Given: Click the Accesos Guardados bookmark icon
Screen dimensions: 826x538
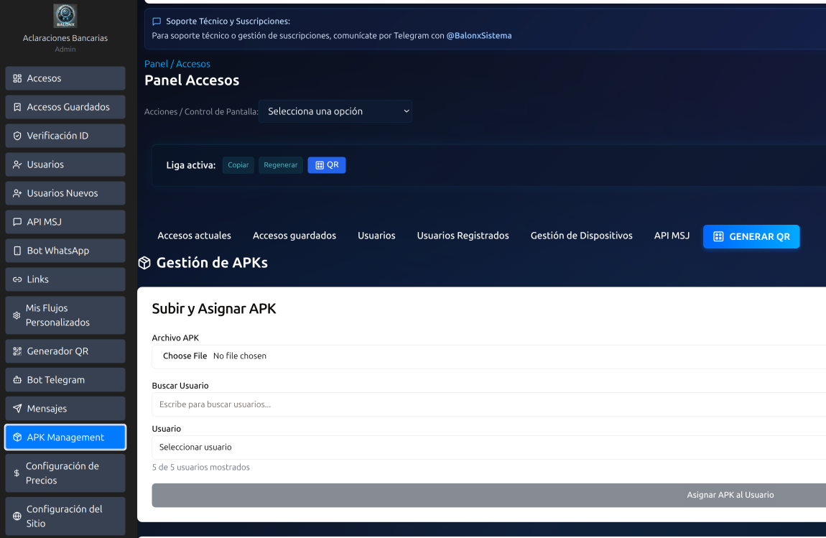Looking at the screenshot, I should (17, 107).
